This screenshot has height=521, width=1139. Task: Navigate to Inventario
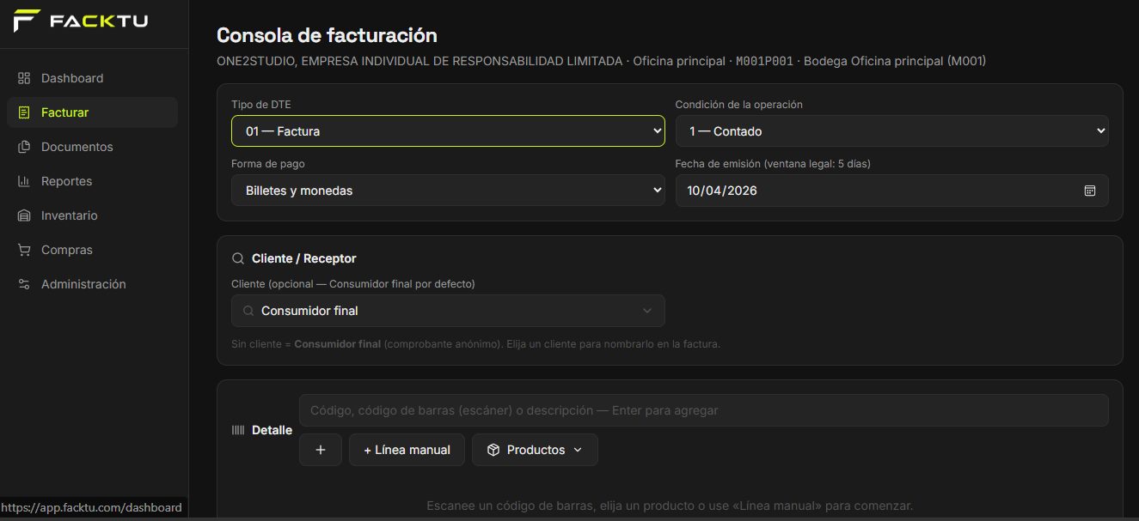[x=92, y=215]
